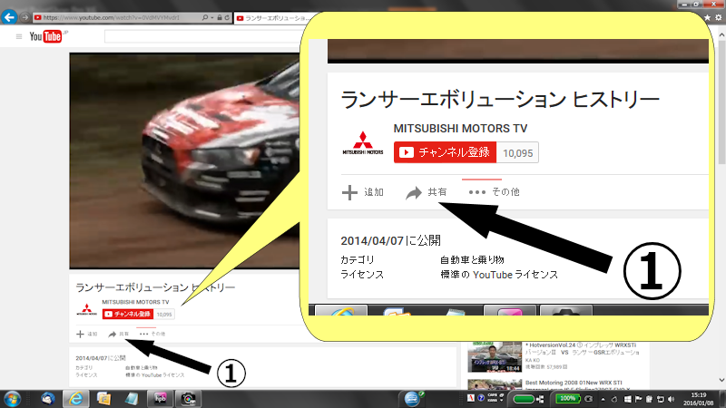Open the 15:19 taskbar clock
This screenshot has width=726, height=408.
point(699,399)
